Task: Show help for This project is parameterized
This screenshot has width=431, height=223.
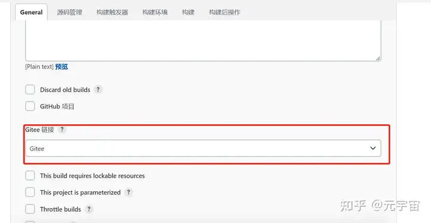Action: [x=128, y=193]
